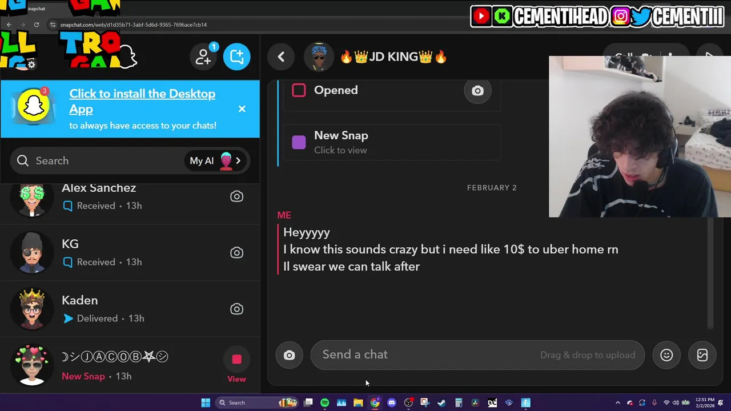The image size is (731, 411).
Task: Open File Explorer from the taskbar
Action: (x=358, y=402)
